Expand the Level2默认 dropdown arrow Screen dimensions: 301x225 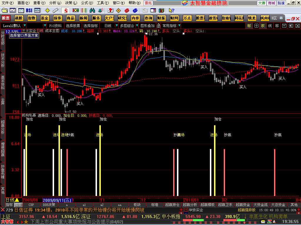point(25,26)
